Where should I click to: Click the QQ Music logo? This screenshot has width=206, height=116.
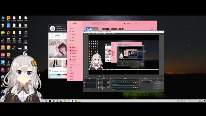coord(73,23)
